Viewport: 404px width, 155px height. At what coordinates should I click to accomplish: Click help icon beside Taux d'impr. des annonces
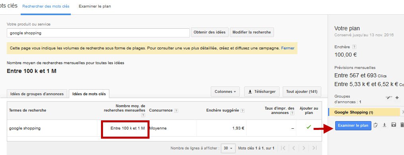[292, 113]
